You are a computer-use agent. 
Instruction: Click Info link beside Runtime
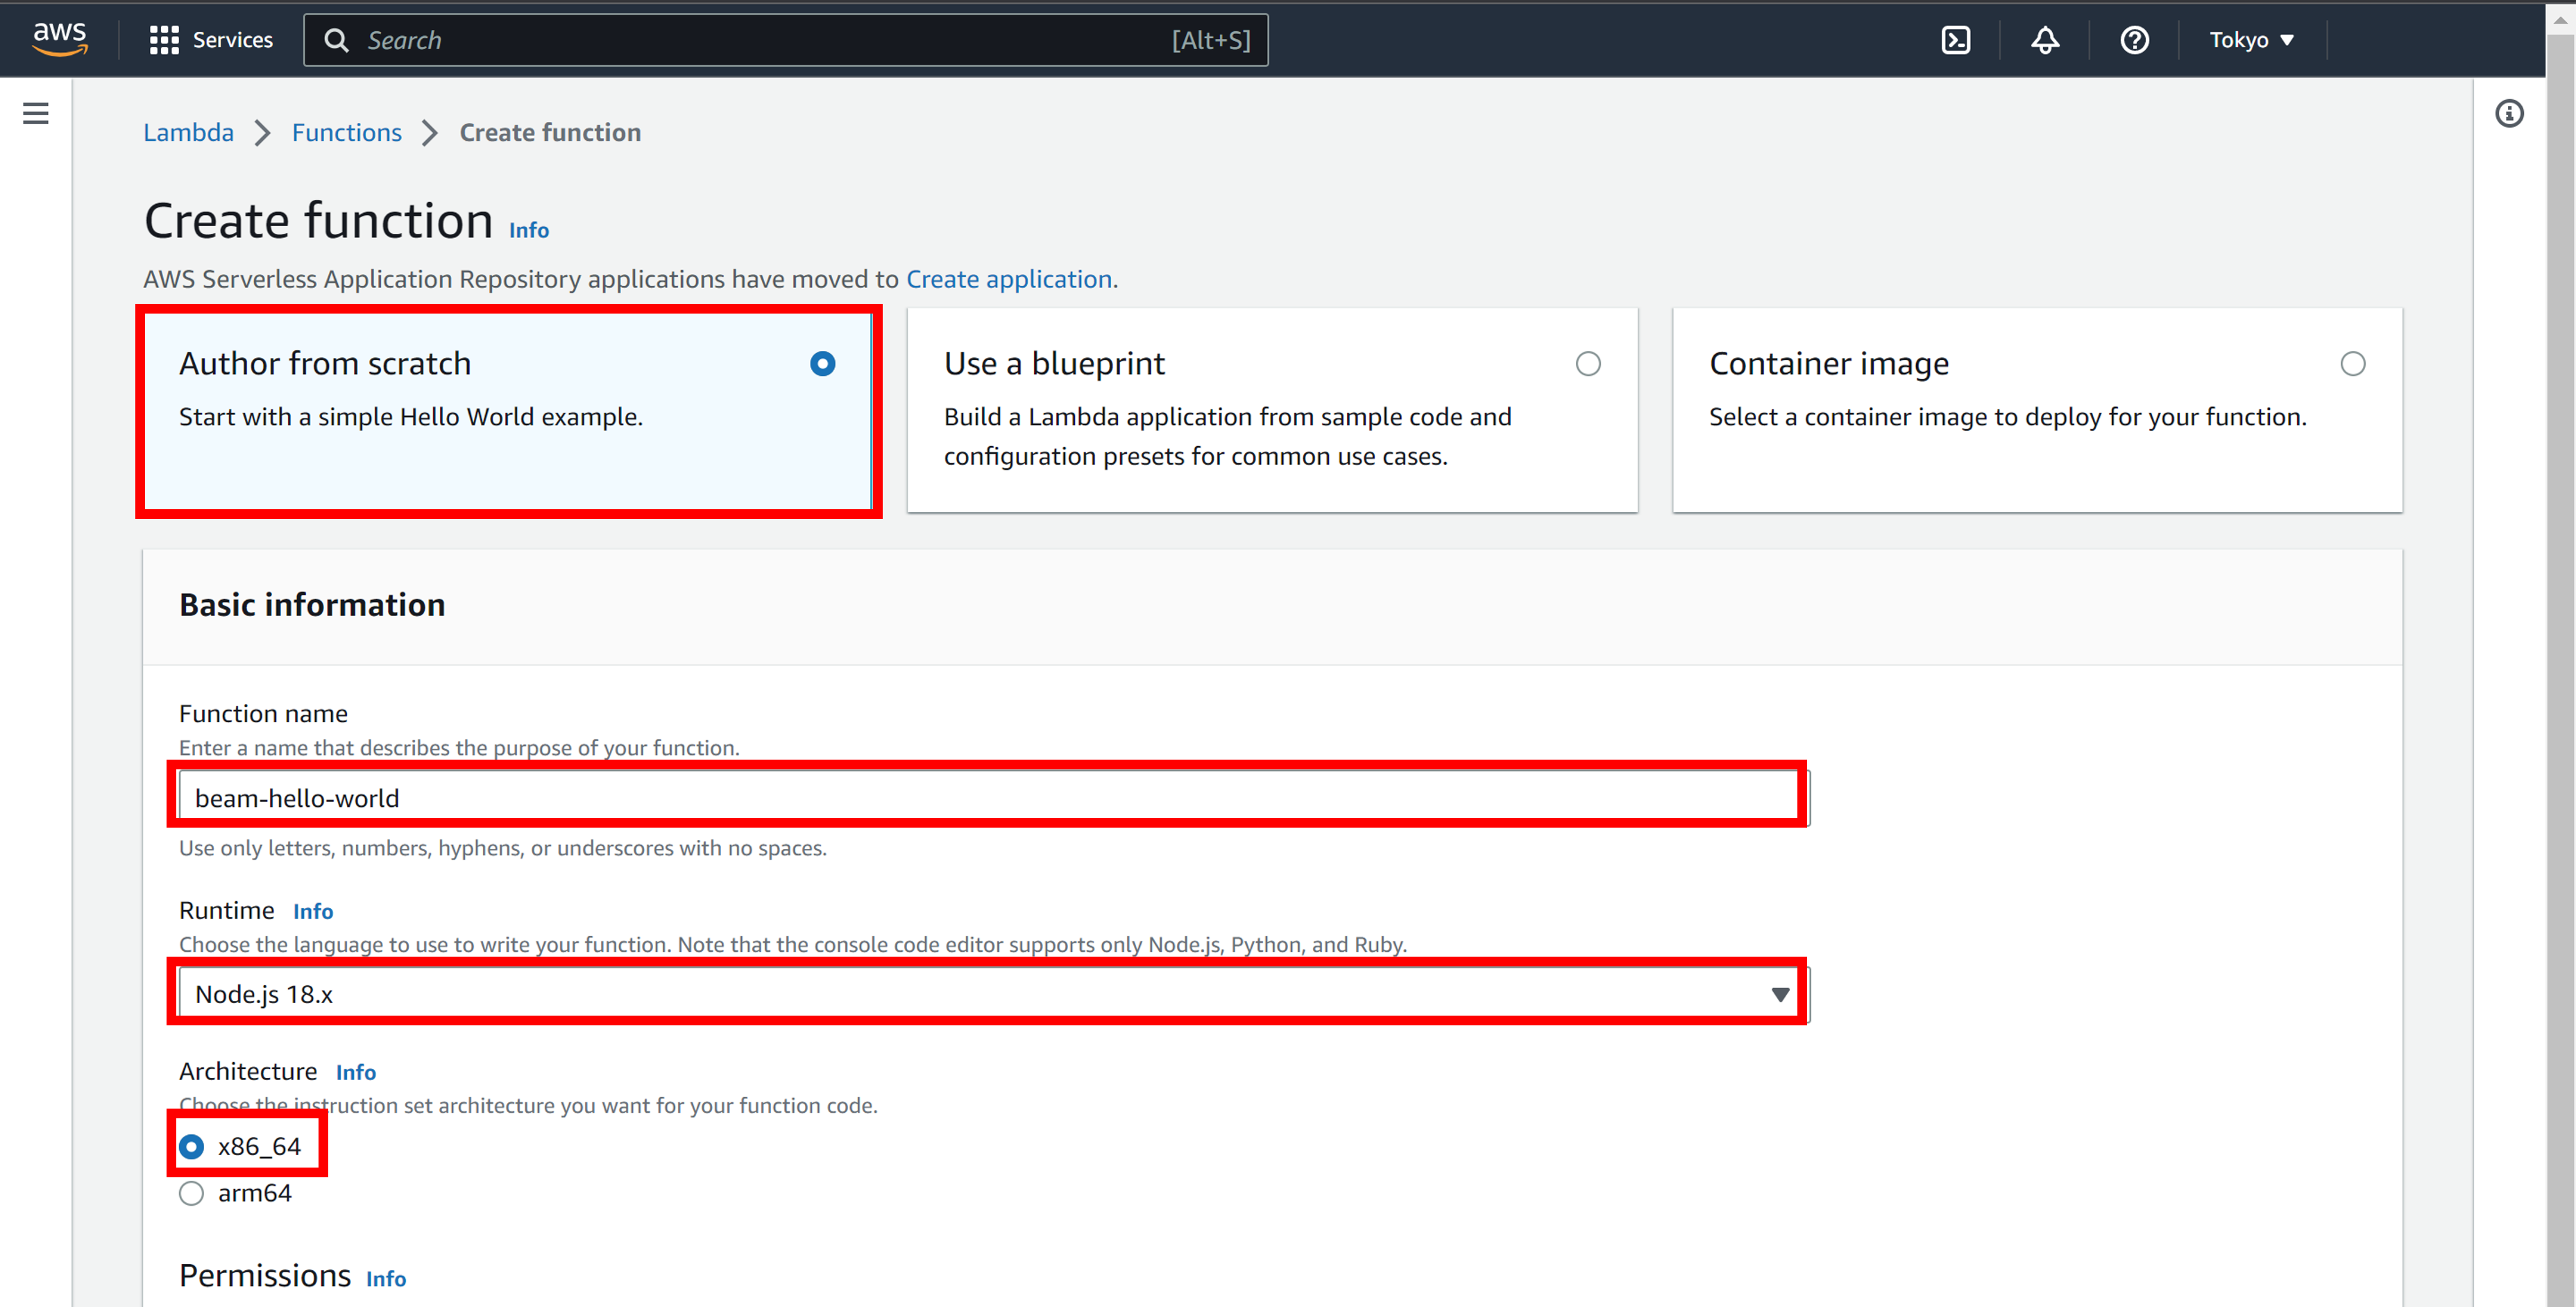312,911
